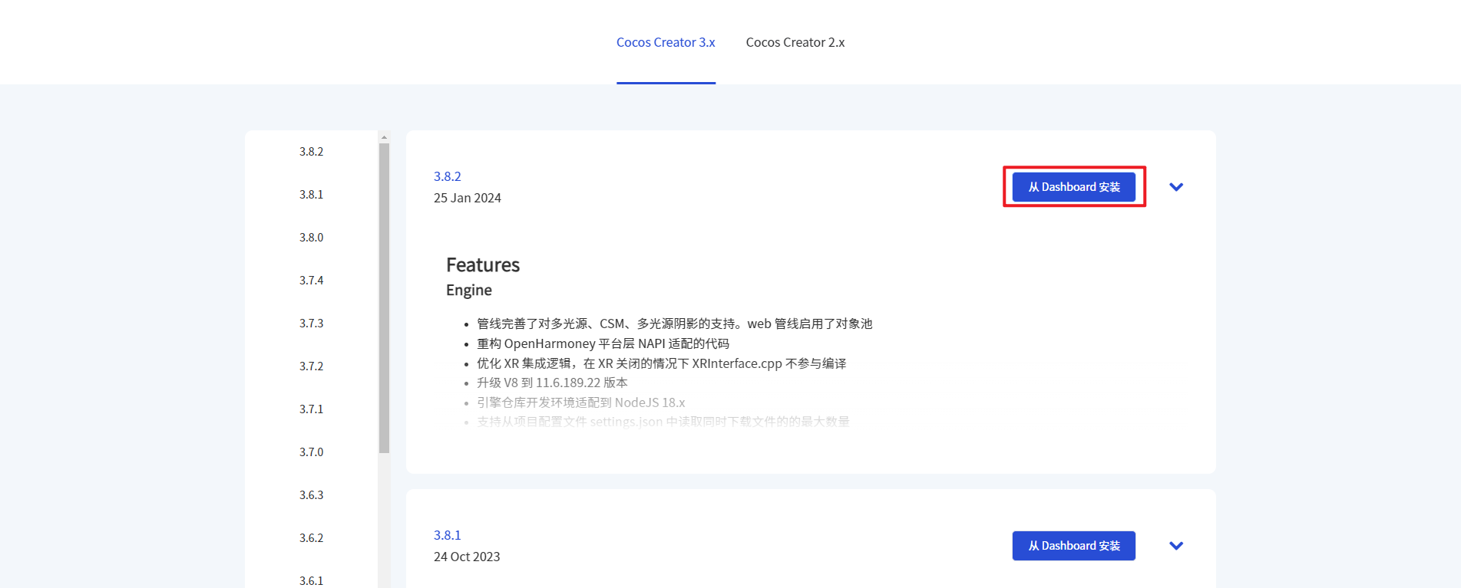Select version 3.8.2 in sidebar list

coord(311,152)
